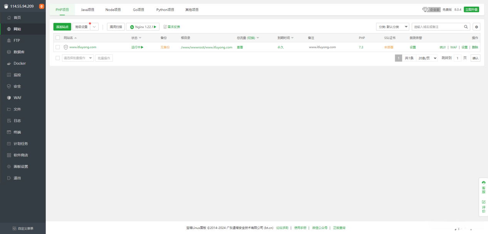Open root directory /www/wwwroot/www.ituyong.com link

coord(206,47)
